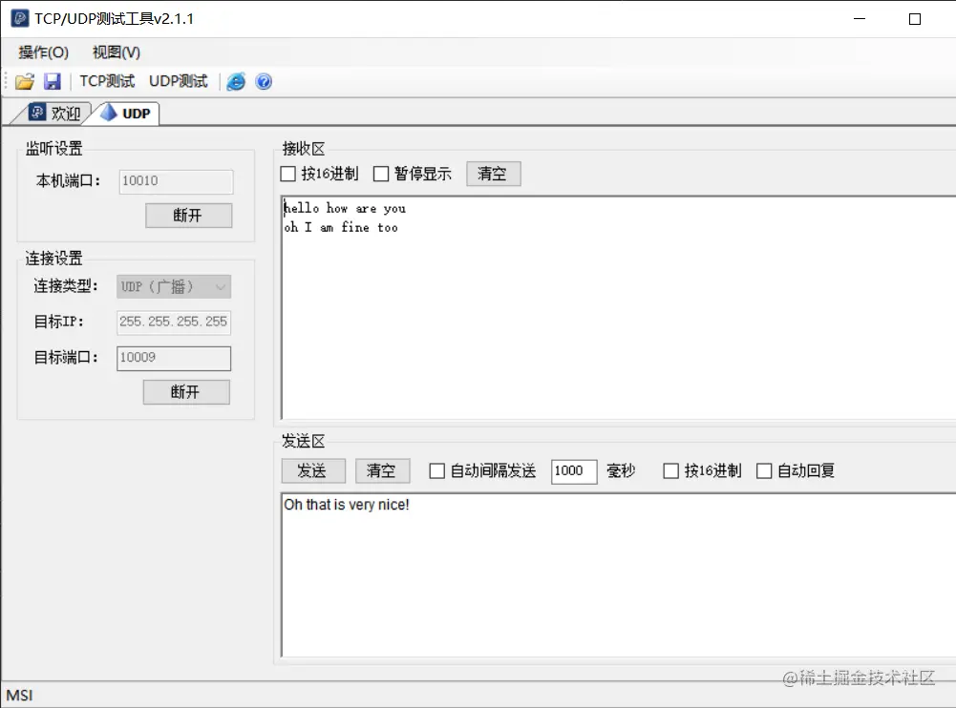Clear the send area with 清空

[382, 471]
